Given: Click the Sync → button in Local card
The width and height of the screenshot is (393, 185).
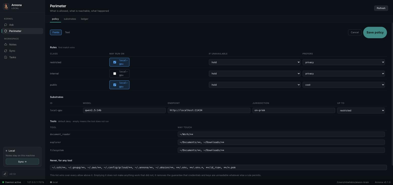Looking at the screenshot, I should (x=22, y=162).
